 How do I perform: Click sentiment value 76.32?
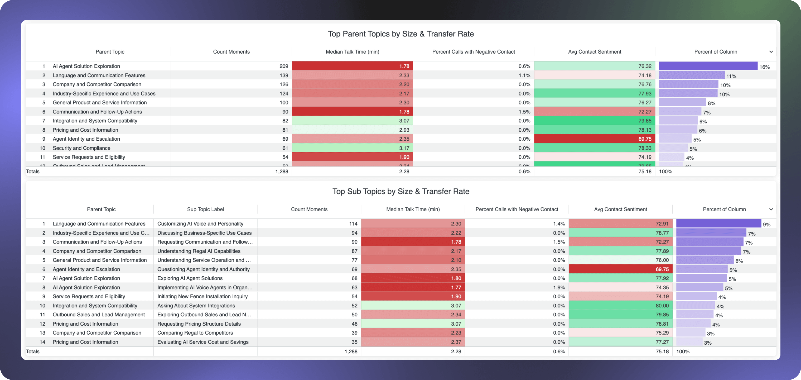click(x=645, y=66)
